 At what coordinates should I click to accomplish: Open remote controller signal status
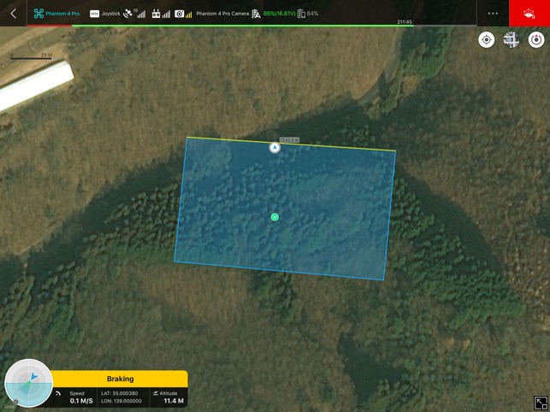tap(161, 14)
